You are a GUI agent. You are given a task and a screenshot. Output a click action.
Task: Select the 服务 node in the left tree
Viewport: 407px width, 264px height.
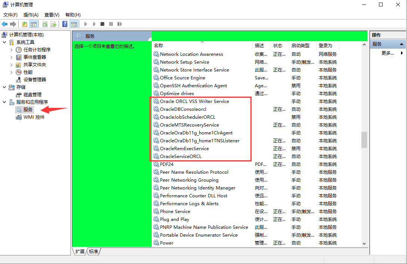[x=28, y=110]
